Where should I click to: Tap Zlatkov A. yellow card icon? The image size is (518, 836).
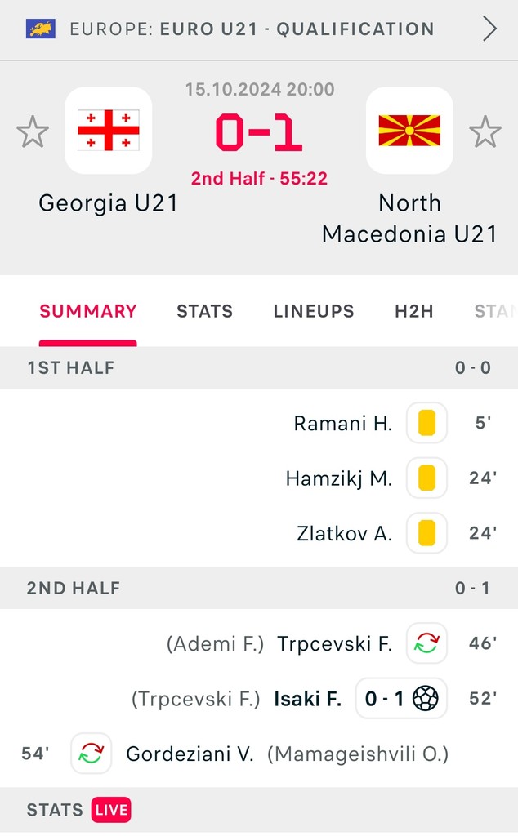point(426,533)
